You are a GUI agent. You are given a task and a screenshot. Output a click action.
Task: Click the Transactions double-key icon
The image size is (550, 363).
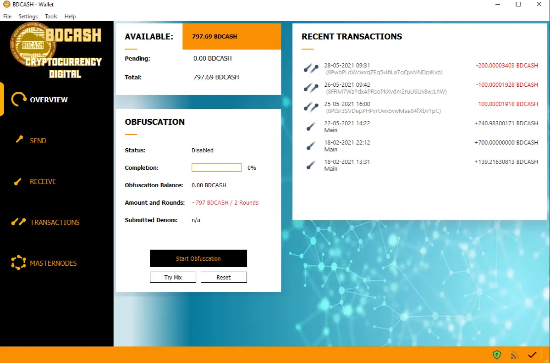pyautogui.click(x=18, y=222)
